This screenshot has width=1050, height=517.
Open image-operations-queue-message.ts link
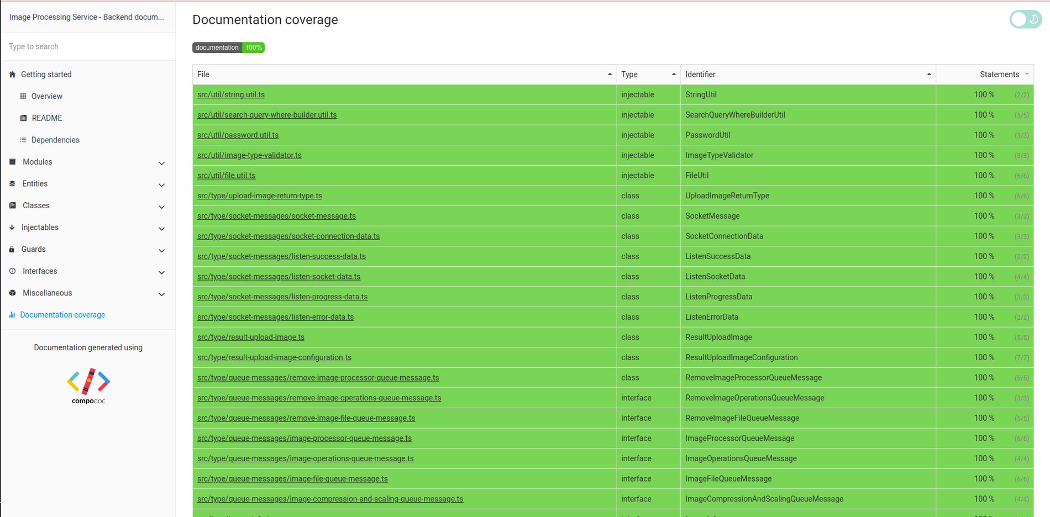click(x=306, y=458)
